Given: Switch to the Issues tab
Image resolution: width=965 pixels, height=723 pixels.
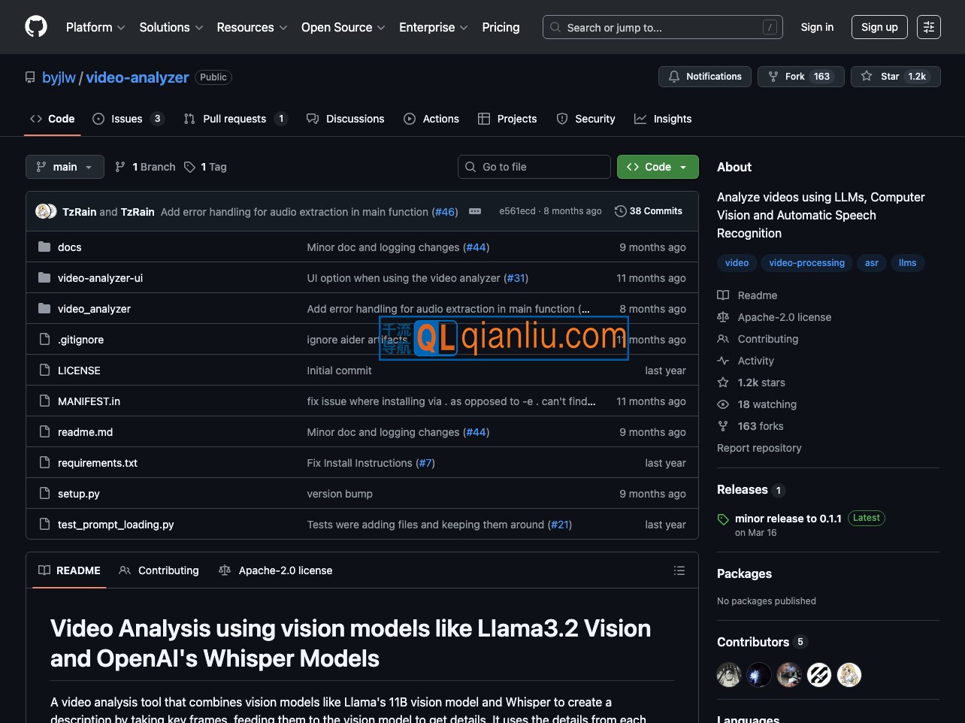Looking at the screenshot, I should 127,119.
